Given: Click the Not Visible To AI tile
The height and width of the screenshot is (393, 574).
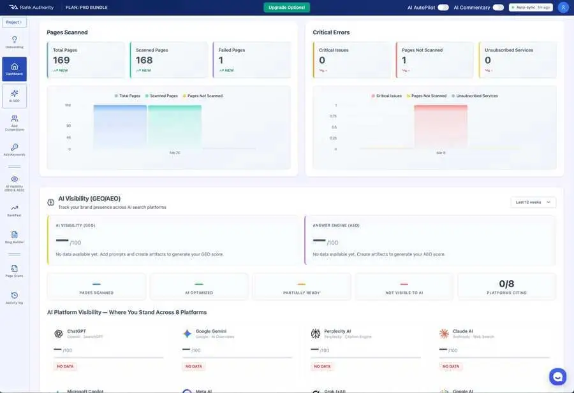Looking at the screenshot, I should point(404,287).
